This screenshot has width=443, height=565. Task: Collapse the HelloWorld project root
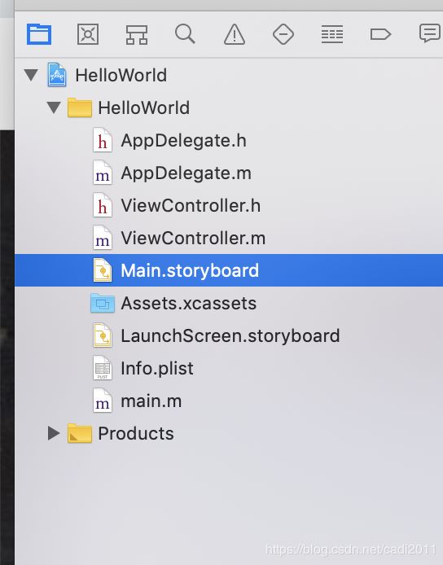31,75
